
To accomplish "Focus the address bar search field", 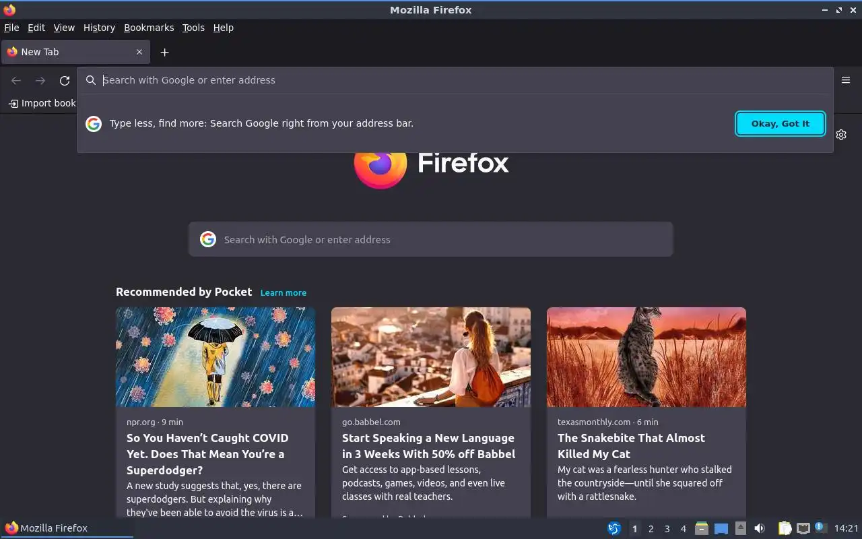I will point(455,80).
